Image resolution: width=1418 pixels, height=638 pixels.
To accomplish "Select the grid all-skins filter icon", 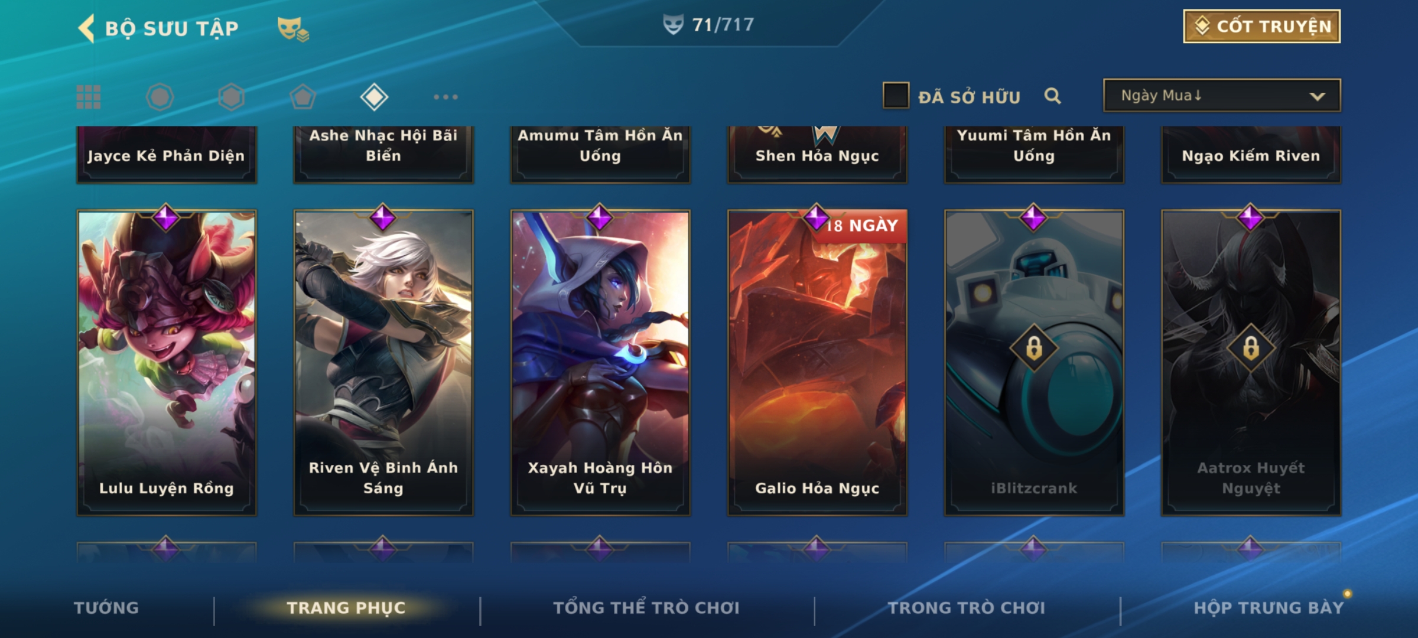I will pyautogui.click(x=89, y=97).
